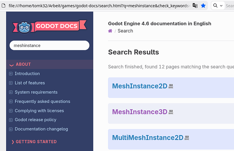Click the magnifier icon in browser search box
This screenshot has height=151, width=234.
click(215, 6)
